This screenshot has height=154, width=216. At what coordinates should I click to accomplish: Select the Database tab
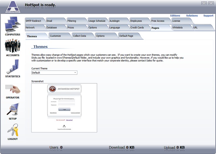coord(55,28)
